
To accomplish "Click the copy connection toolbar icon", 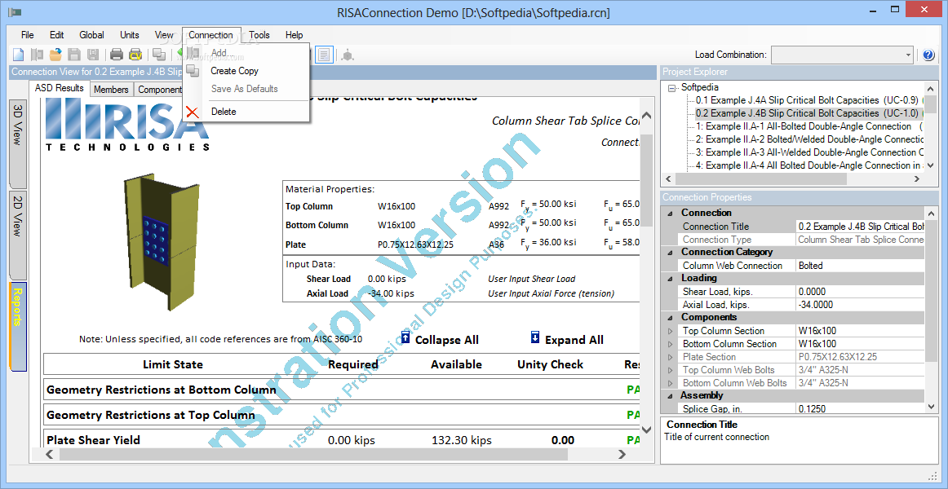I will tap(159, 55).
